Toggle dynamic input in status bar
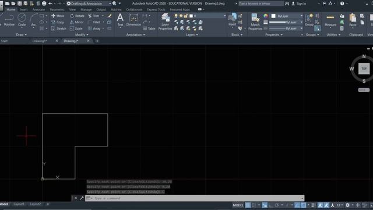The height and width of the screenshot is (210, 373). pos(265,205)
